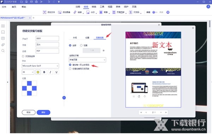This screenshot has width=212, height=134.
Task: Switch to the 页面范围 (page range) tab
Action: click(x=100, y=38)
